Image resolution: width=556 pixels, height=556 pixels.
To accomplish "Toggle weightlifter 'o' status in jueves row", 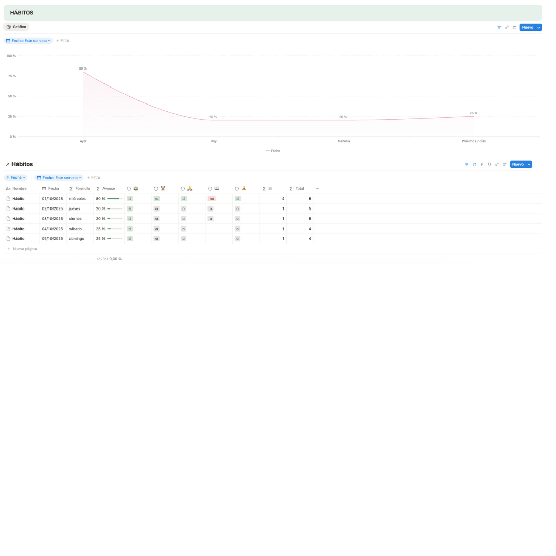I will 157,209.
